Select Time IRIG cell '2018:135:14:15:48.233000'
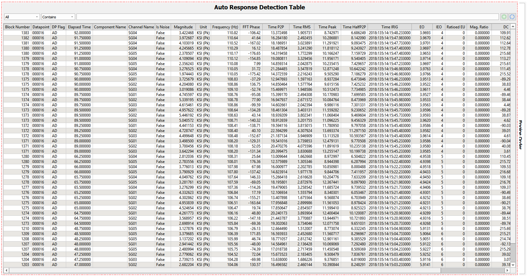 (x=390, y=33)
